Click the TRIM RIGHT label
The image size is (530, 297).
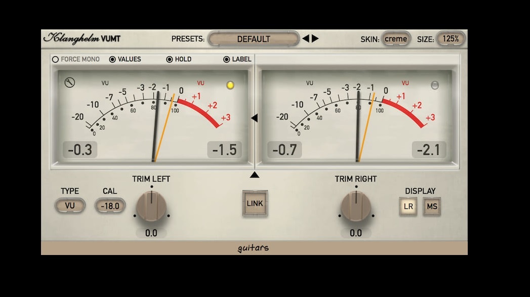click(355, 179)
